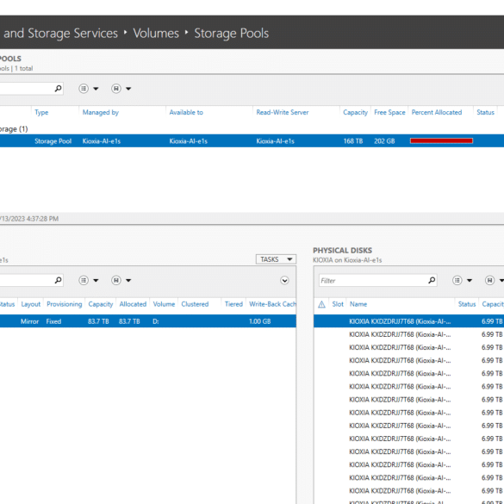Sort pools by Managed by column
Screen dimensions: 504x504
tap(100, 112)
